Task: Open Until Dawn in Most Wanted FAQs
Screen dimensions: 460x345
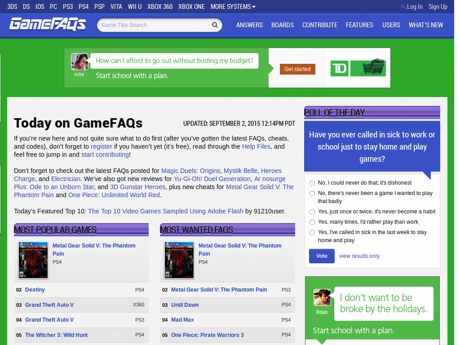Action: pyautogui.click(x=185, y=305)
